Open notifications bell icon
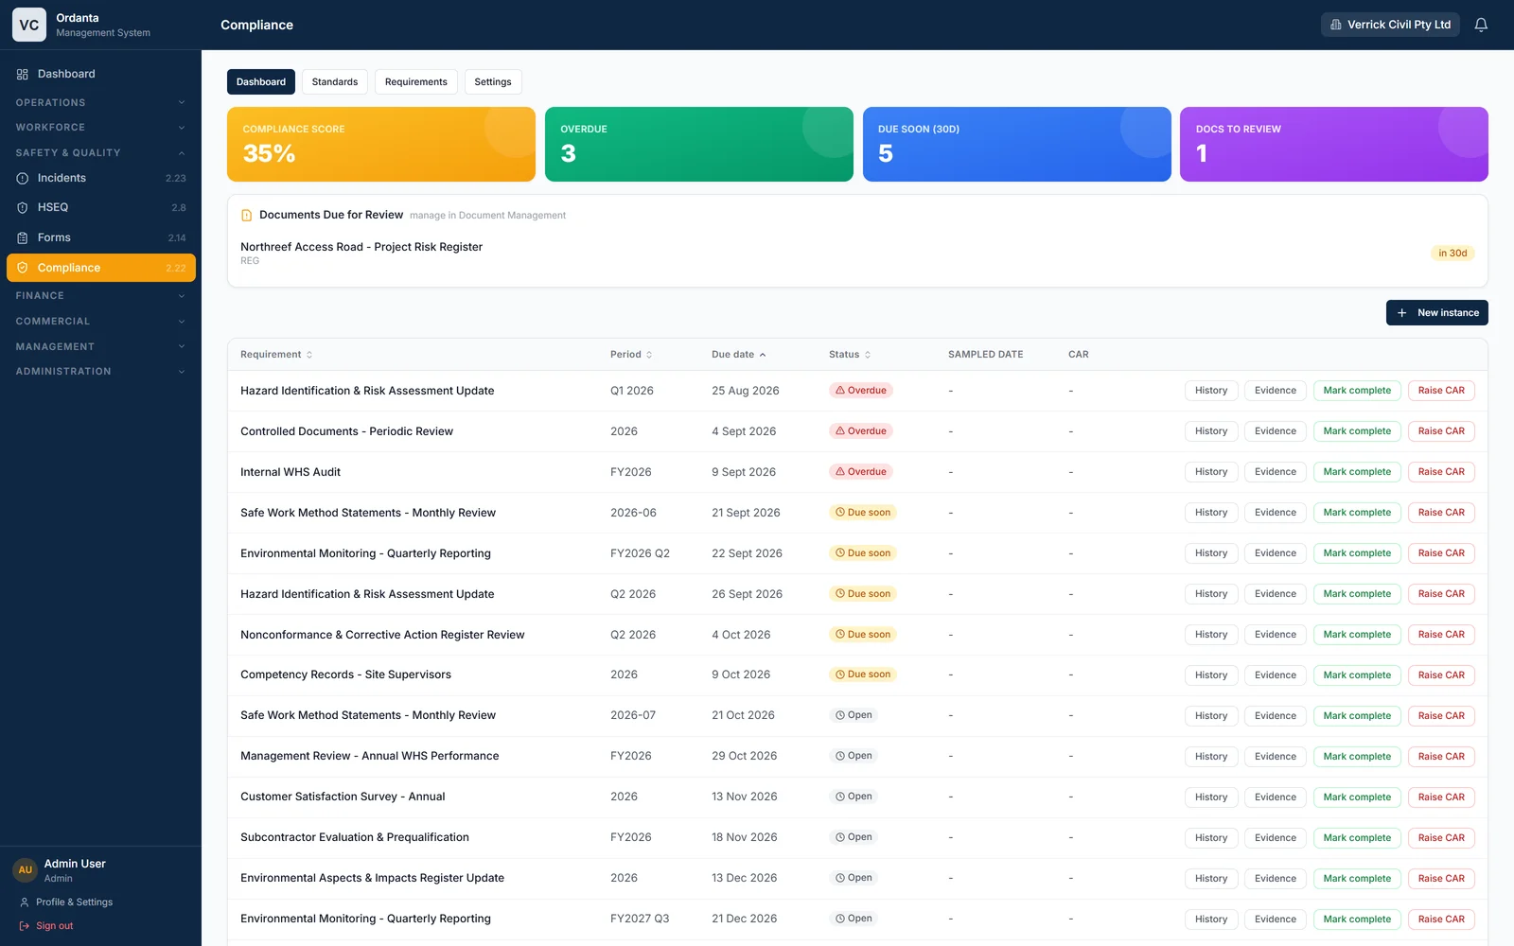The height and width of the screenshot is (946, 1514). click(1481, 25)
